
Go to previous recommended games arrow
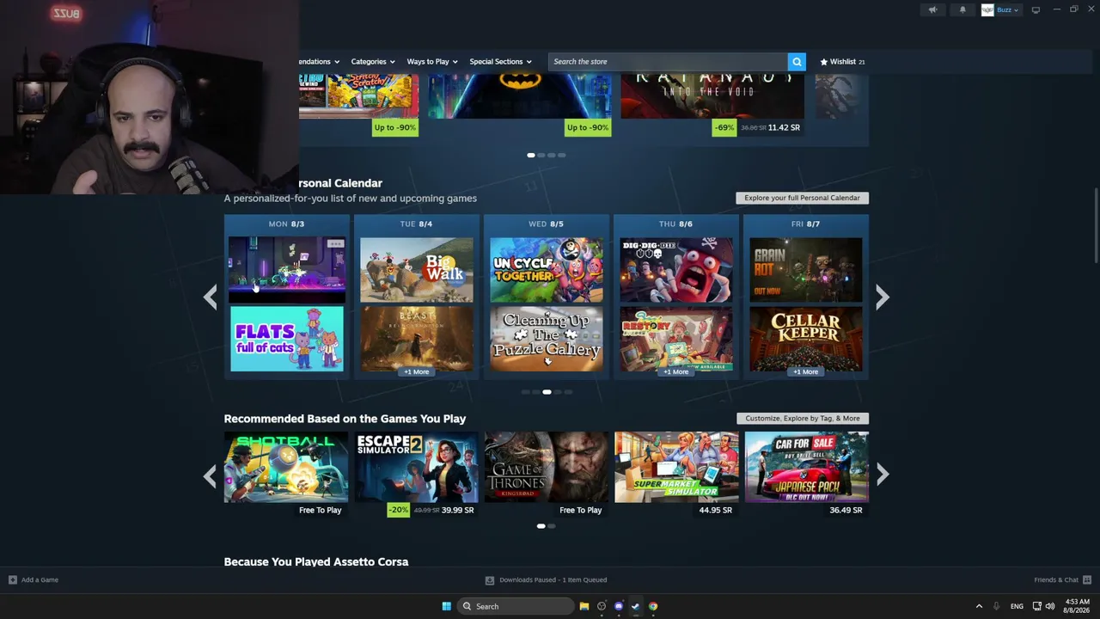pyautogui.click(x=210, y=475)
